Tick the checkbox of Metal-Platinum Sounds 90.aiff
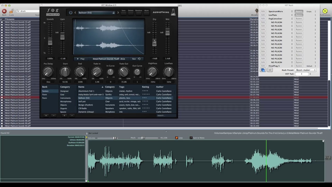The width and height of the screenshot is (332, 187). [2, 126]
